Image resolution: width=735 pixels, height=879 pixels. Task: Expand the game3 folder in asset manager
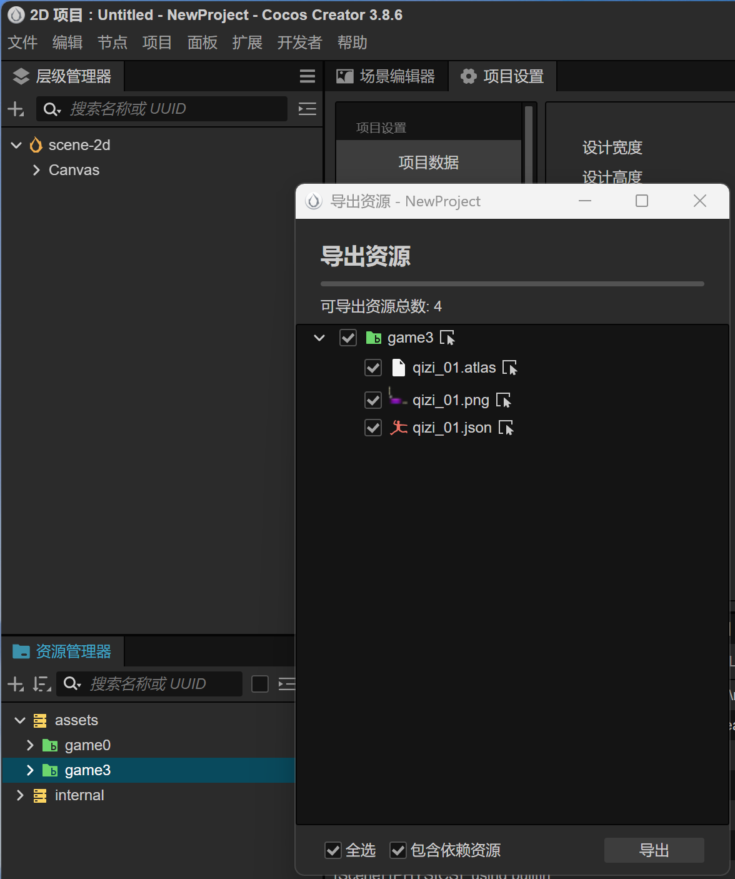coord(30,770)
